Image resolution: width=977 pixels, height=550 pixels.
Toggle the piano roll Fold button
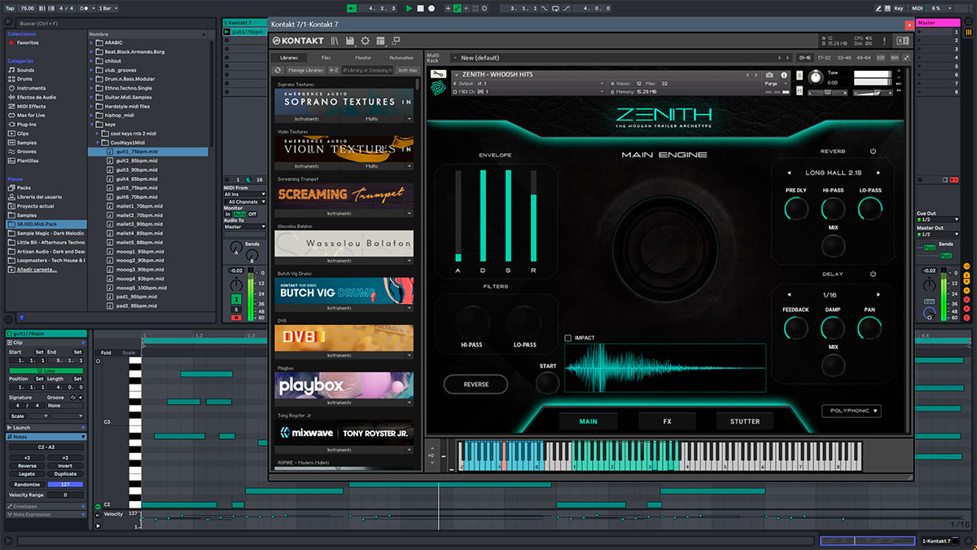(x=106, y=353)
